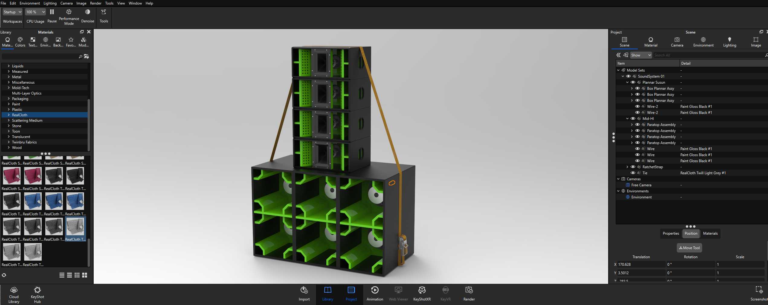Hide the first Box Plannar Assy
This screenshot has width=768, height=305.
click(637, 88)
